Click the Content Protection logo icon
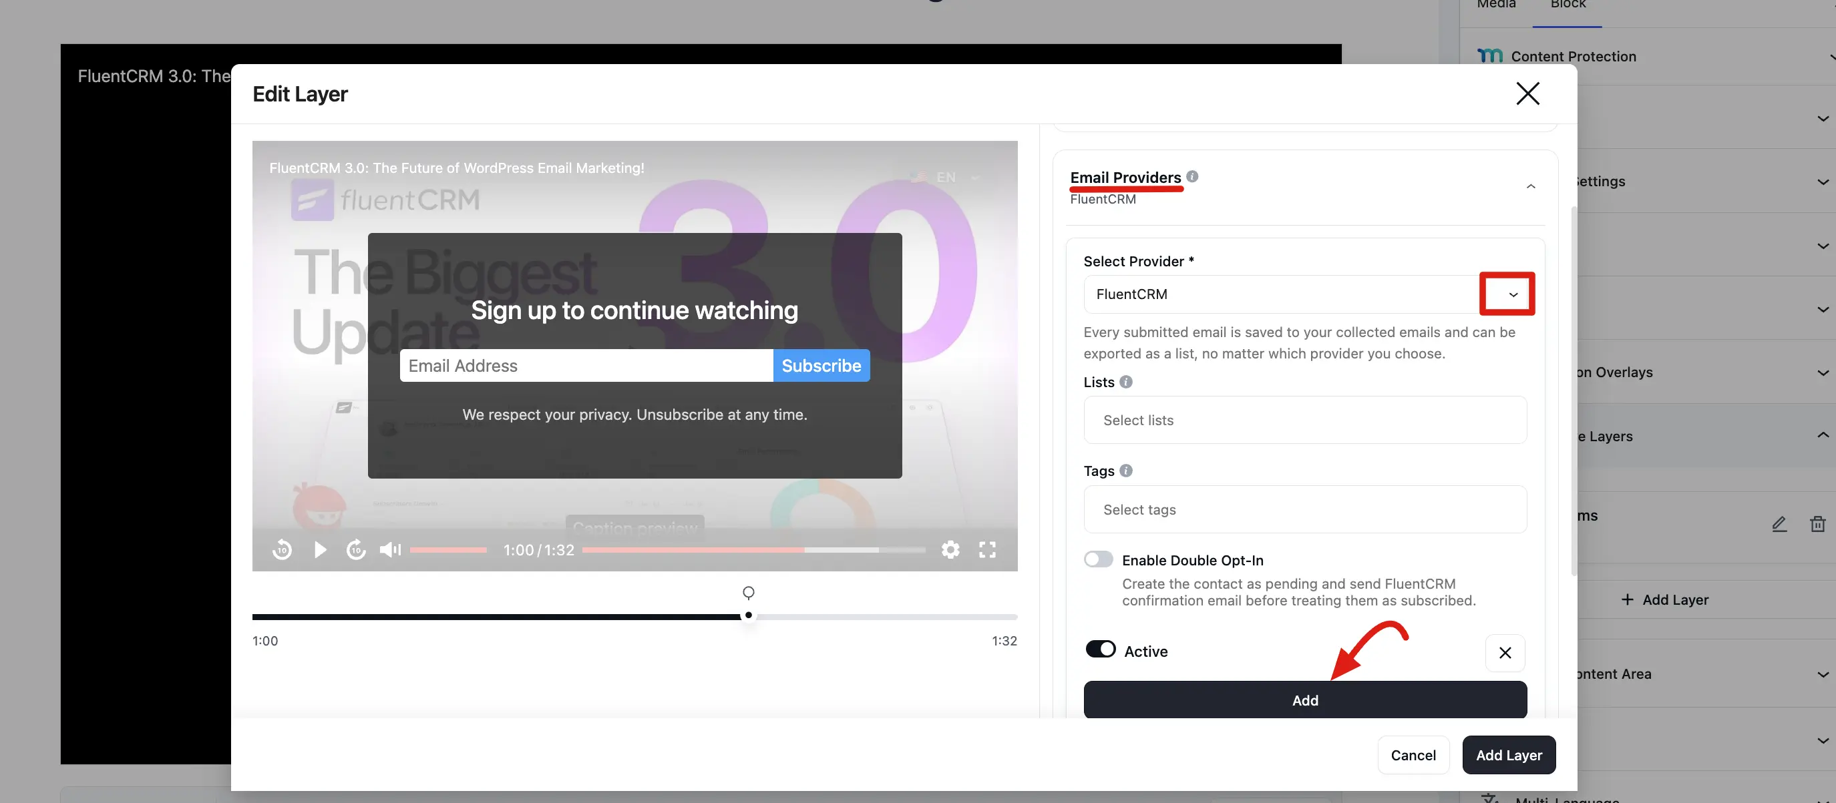This screenshot has height=803, width=1836. pos(1489,55)
